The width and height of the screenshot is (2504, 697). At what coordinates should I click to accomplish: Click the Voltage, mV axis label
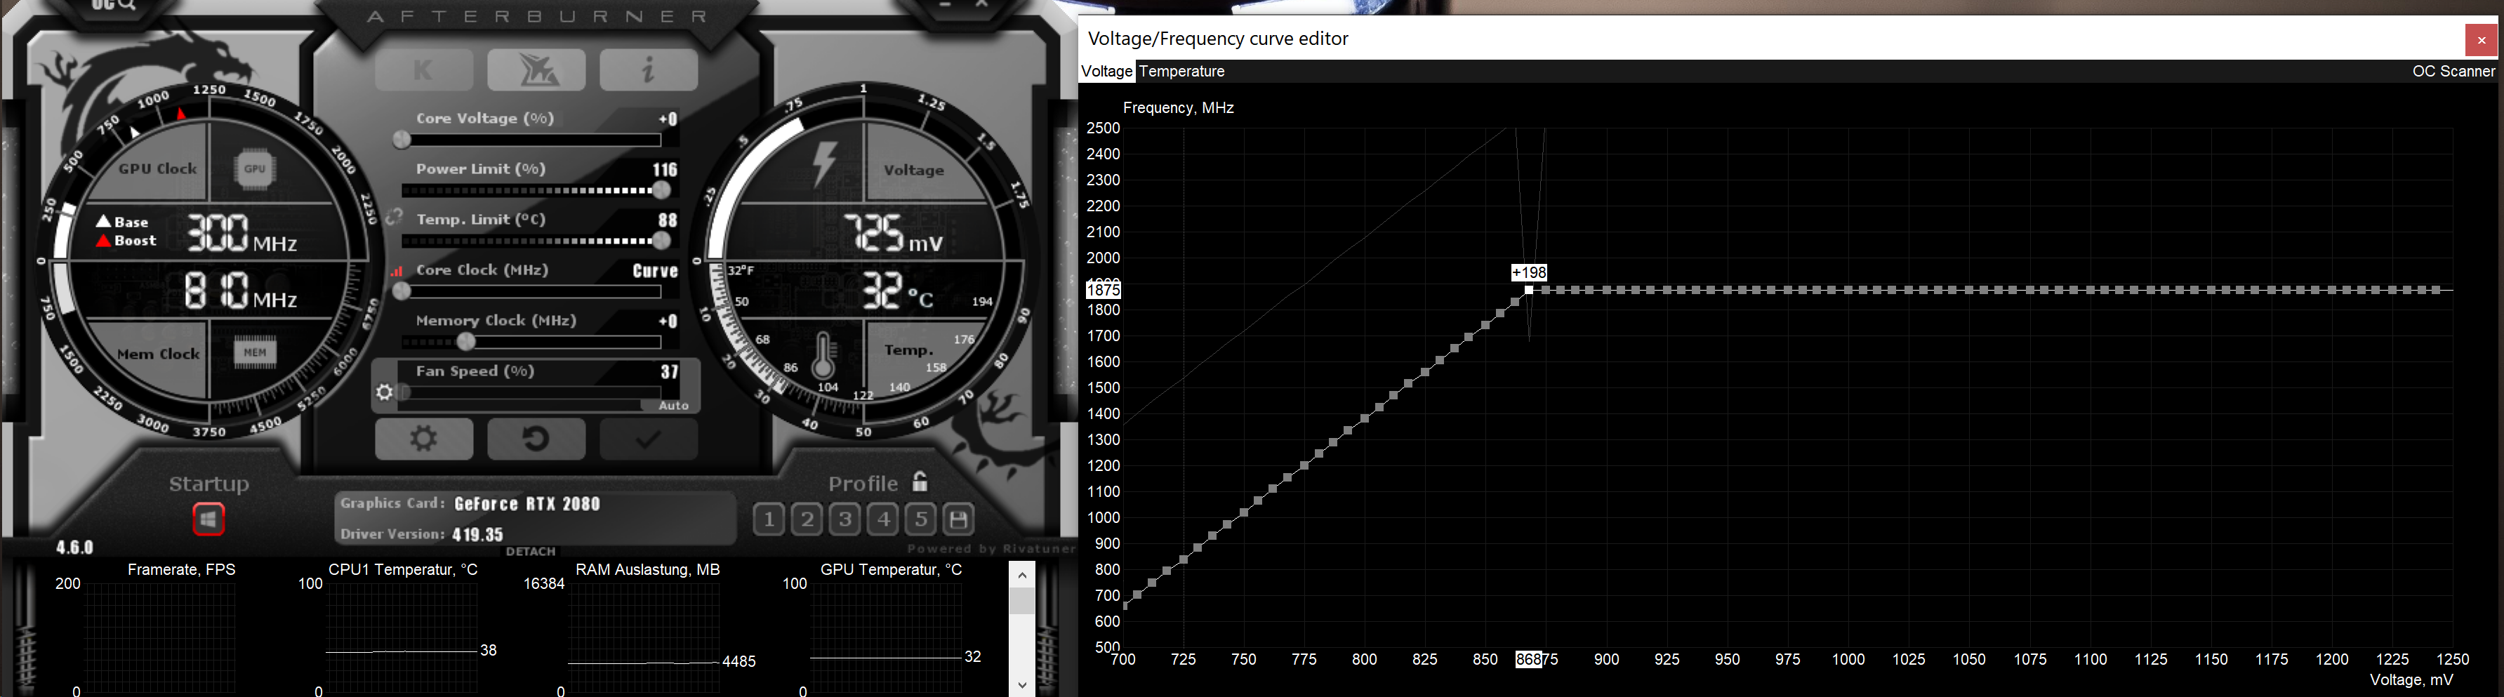2411,679
